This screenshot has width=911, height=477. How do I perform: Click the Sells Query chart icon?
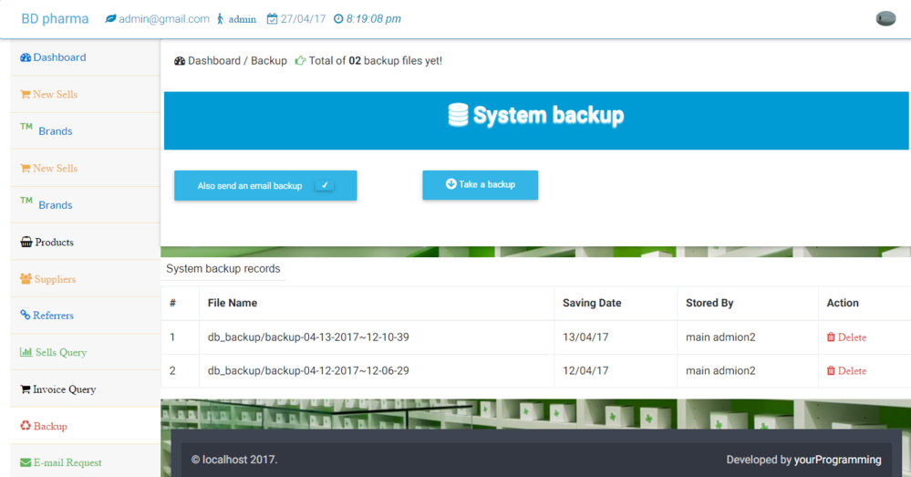[26, 353]
